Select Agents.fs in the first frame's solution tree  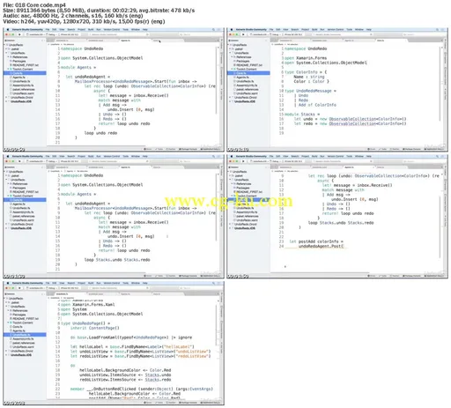click(18, 78)
